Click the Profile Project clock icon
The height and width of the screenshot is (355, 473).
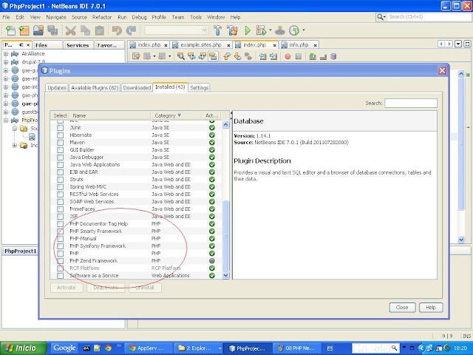(x=294, y=30)
